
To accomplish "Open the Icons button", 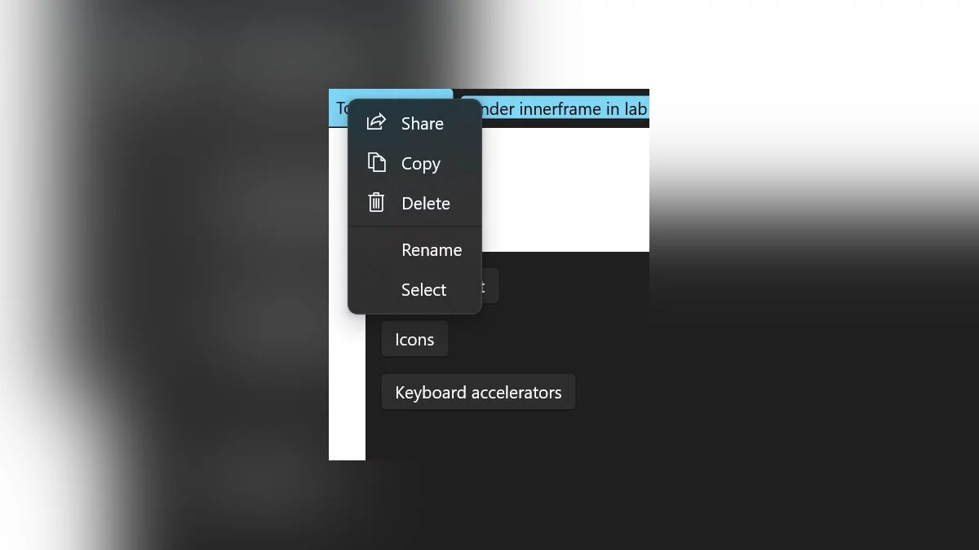I will click(414, 340).
